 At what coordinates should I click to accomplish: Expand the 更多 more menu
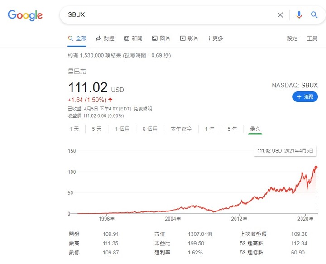point(216,38)
